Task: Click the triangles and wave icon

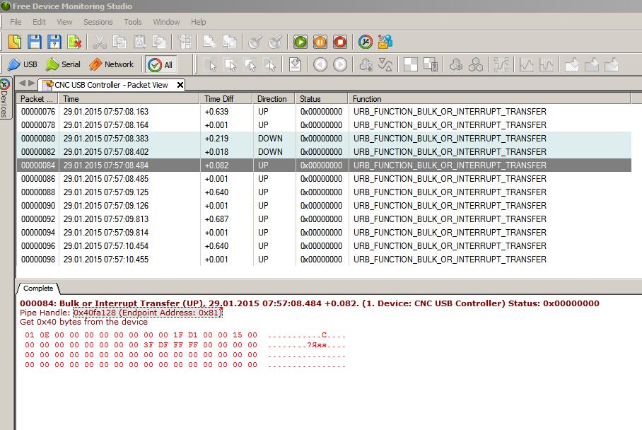Action: [x=385, y=64]
